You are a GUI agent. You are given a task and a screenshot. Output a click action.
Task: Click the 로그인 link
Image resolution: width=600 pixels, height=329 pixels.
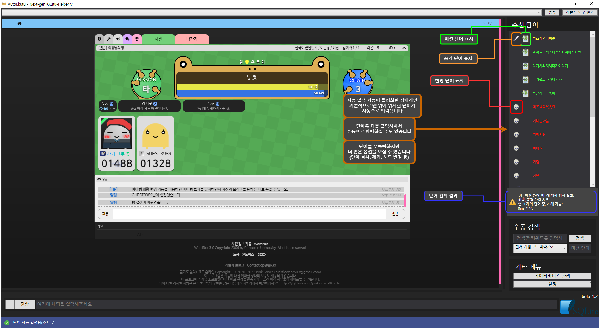click(488, 23)
